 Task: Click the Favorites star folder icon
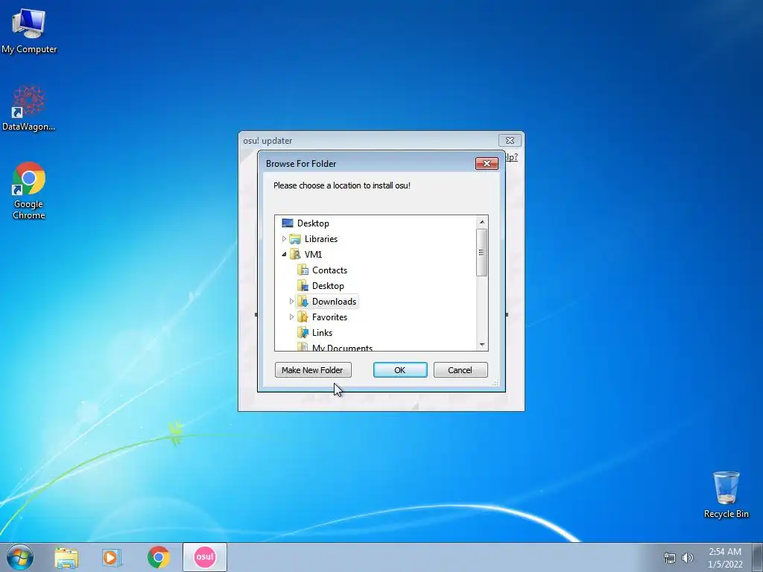tap(303, 317)
